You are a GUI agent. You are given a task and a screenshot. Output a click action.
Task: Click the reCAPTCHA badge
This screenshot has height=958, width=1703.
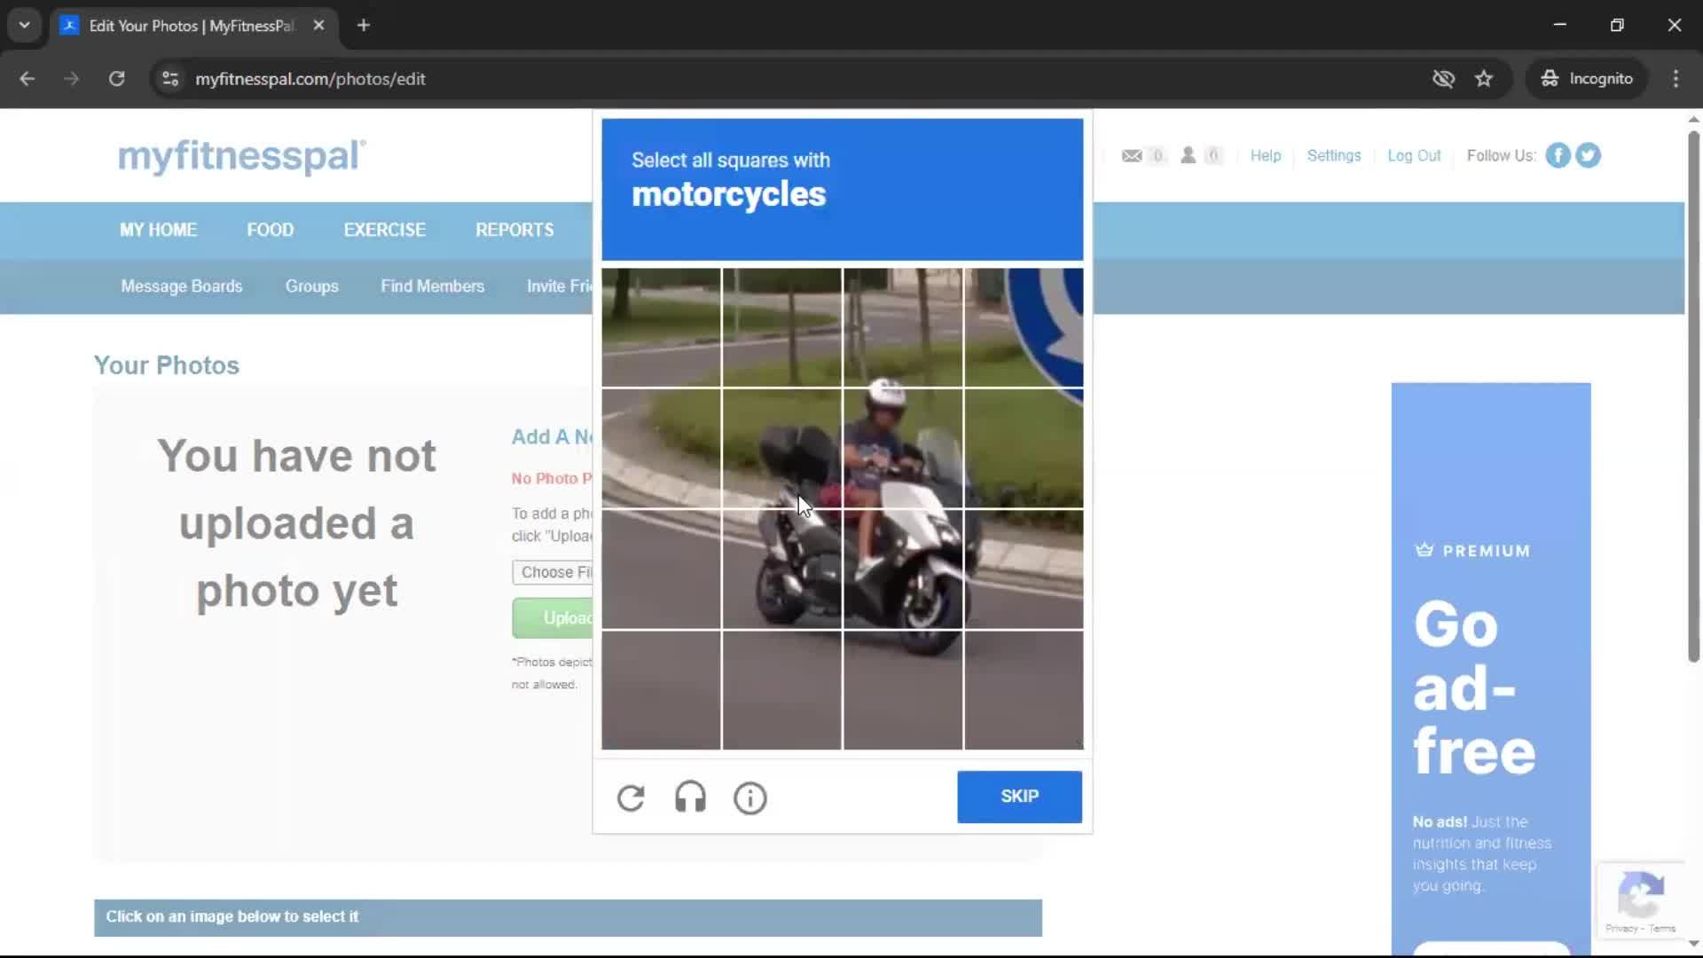1640,900
